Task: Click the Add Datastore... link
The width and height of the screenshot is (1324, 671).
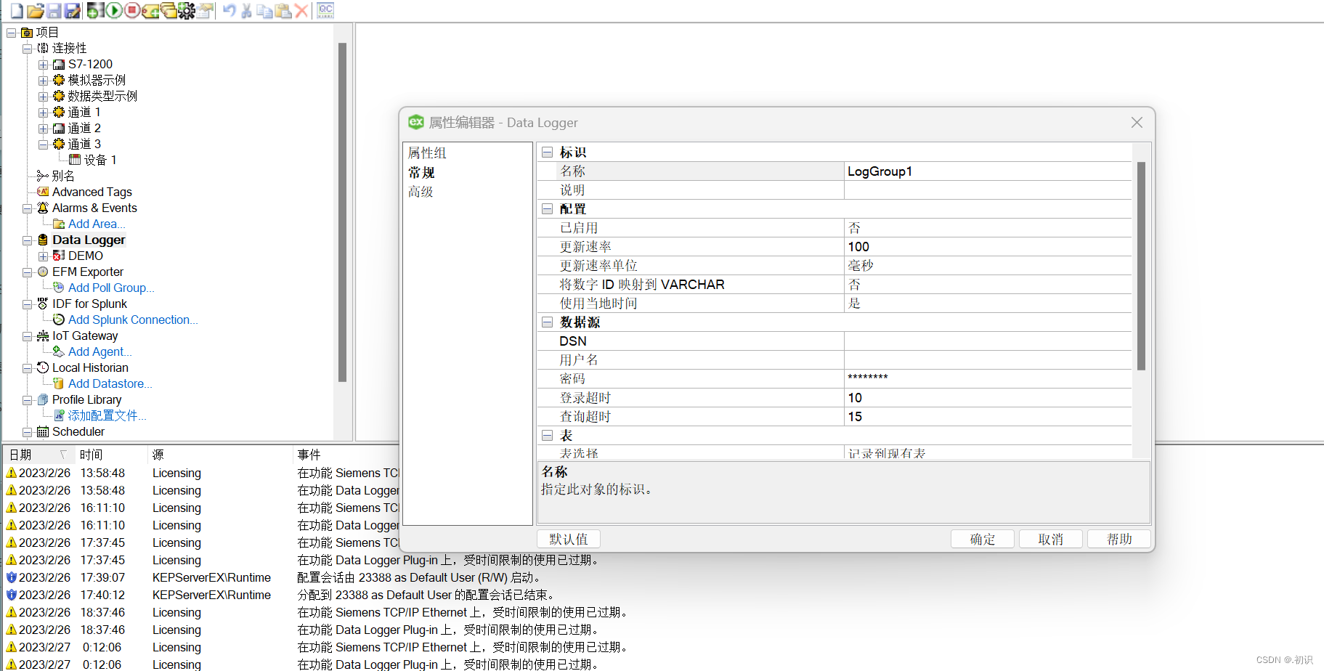Action: click(x=110, y=383)
